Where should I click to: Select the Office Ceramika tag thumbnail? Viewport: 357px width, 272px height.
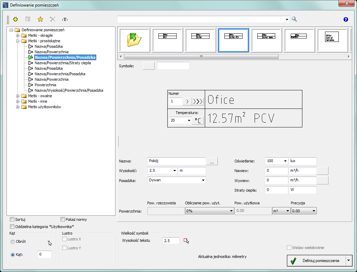[332, 40]
